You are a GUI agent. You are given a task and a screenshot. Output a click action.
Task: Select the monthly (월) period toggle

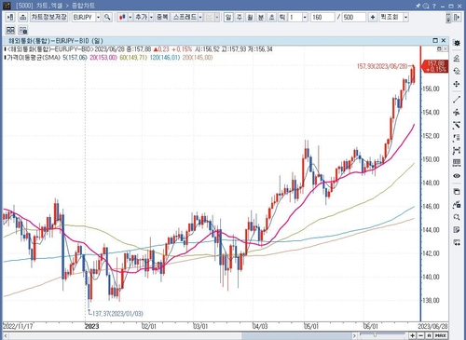coord(250,17)
